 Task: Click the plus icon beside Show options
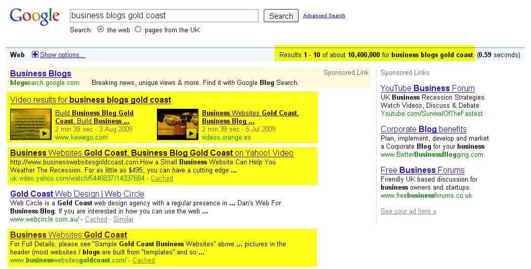(35, 55)
